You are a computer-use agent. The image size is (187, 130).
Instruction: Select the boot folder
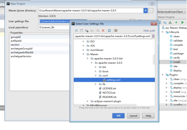pos(105,71)
